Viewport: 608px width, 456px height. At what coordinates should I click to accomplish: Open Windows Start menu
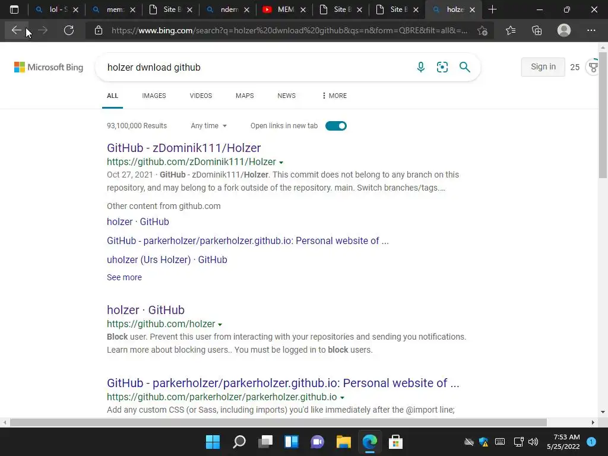(213, 442)
